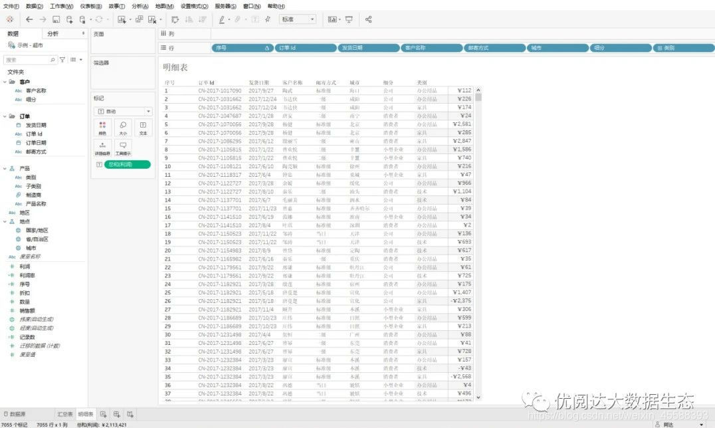This screenshot has width=715, height=428.
Task: Click 7055 个标记 in the status bar
Action: 15,425
